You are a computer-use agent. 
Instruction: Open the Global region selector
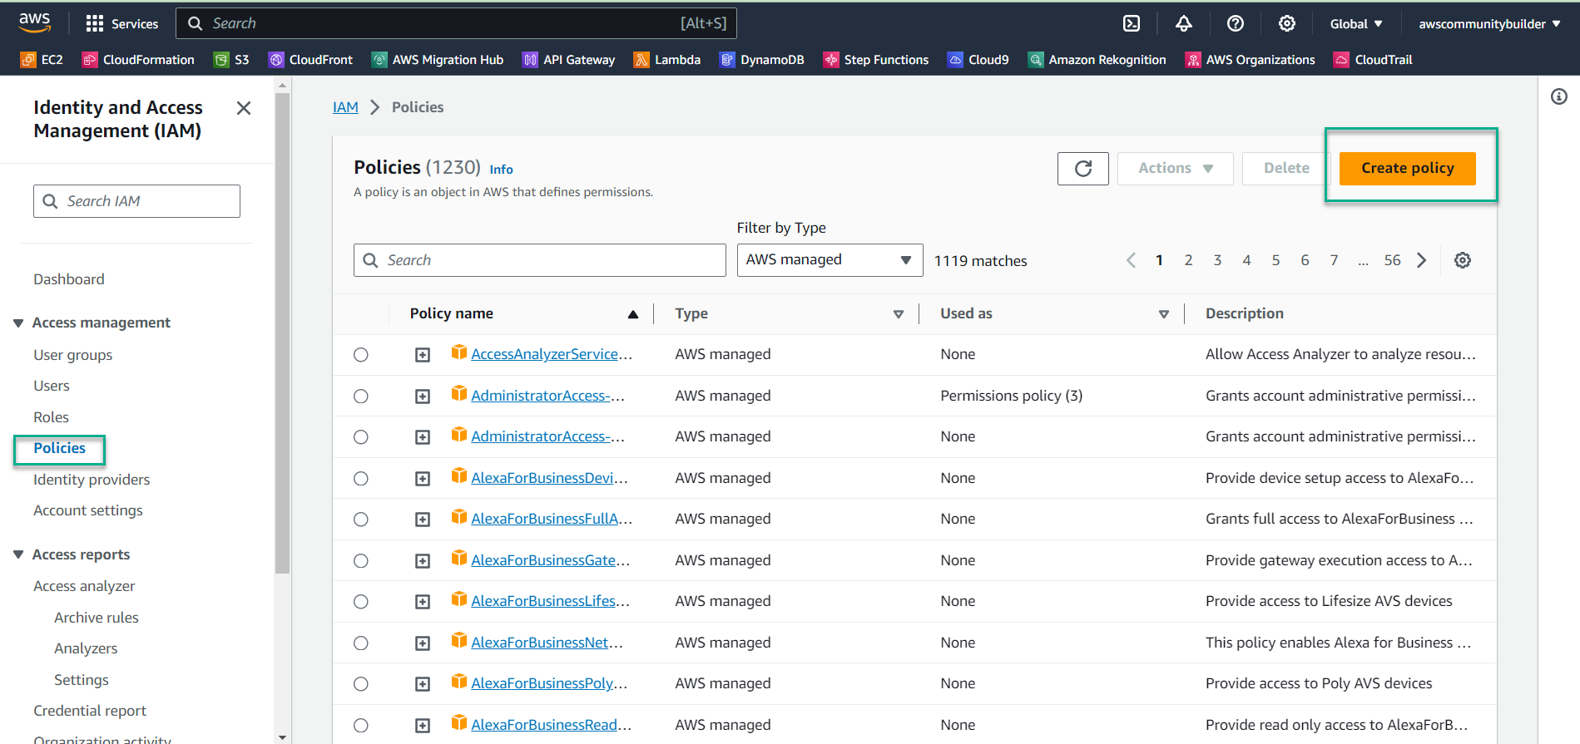pyautogui.click(x=1356, y=24)
